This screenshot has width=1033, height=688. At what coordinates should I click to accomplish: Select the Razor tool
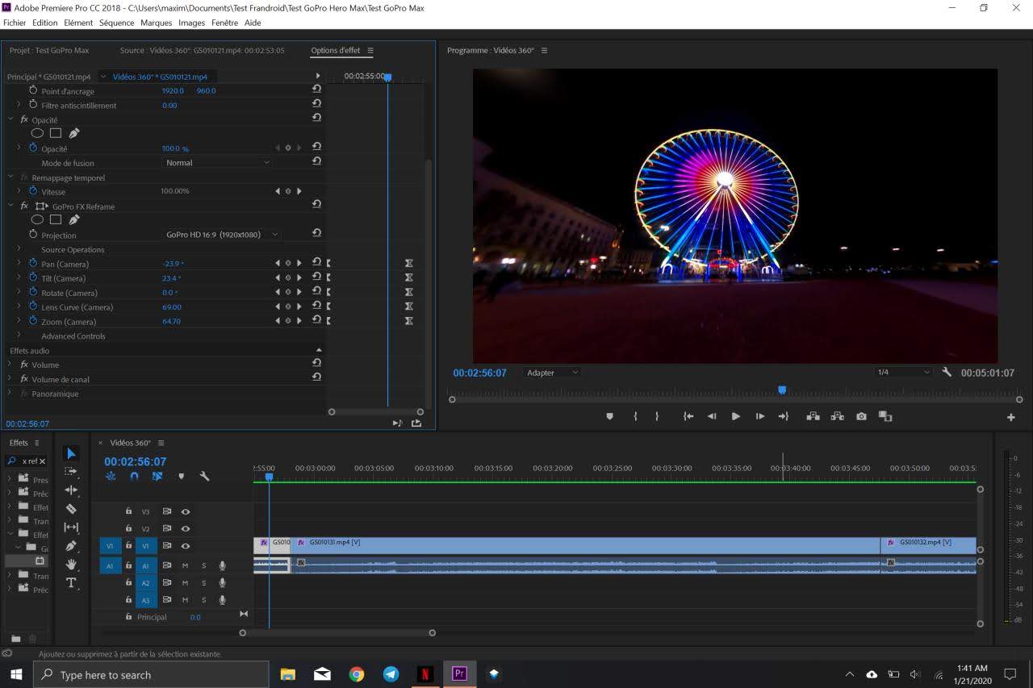coord(71,509)
